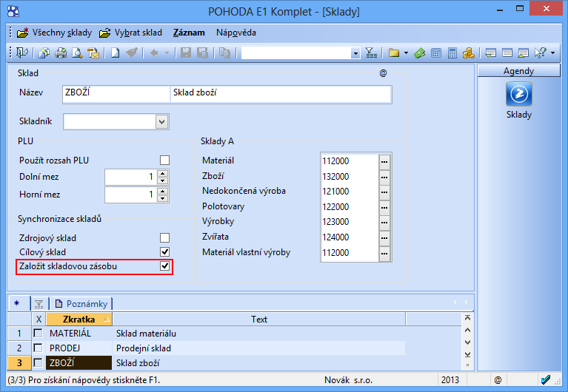This screenshot has height=392, width=568.
Task: Click the panel with down arrow icon
Action: (x=490, y=53)
